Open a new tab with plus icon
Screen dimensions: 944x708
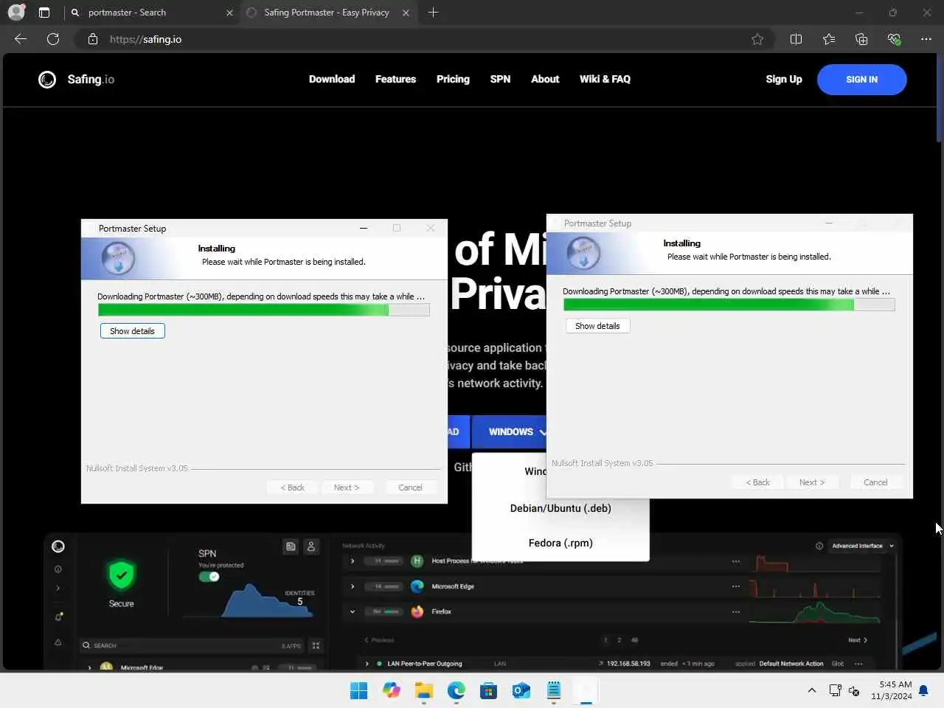(x=433, y=13)
